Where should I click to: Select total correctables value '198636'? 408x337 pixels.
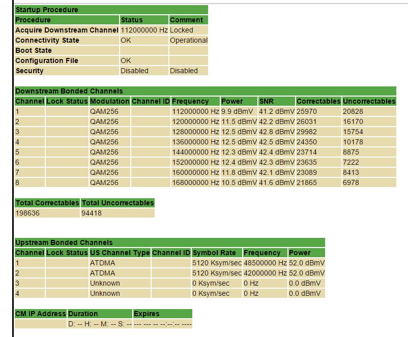point(27,213)
